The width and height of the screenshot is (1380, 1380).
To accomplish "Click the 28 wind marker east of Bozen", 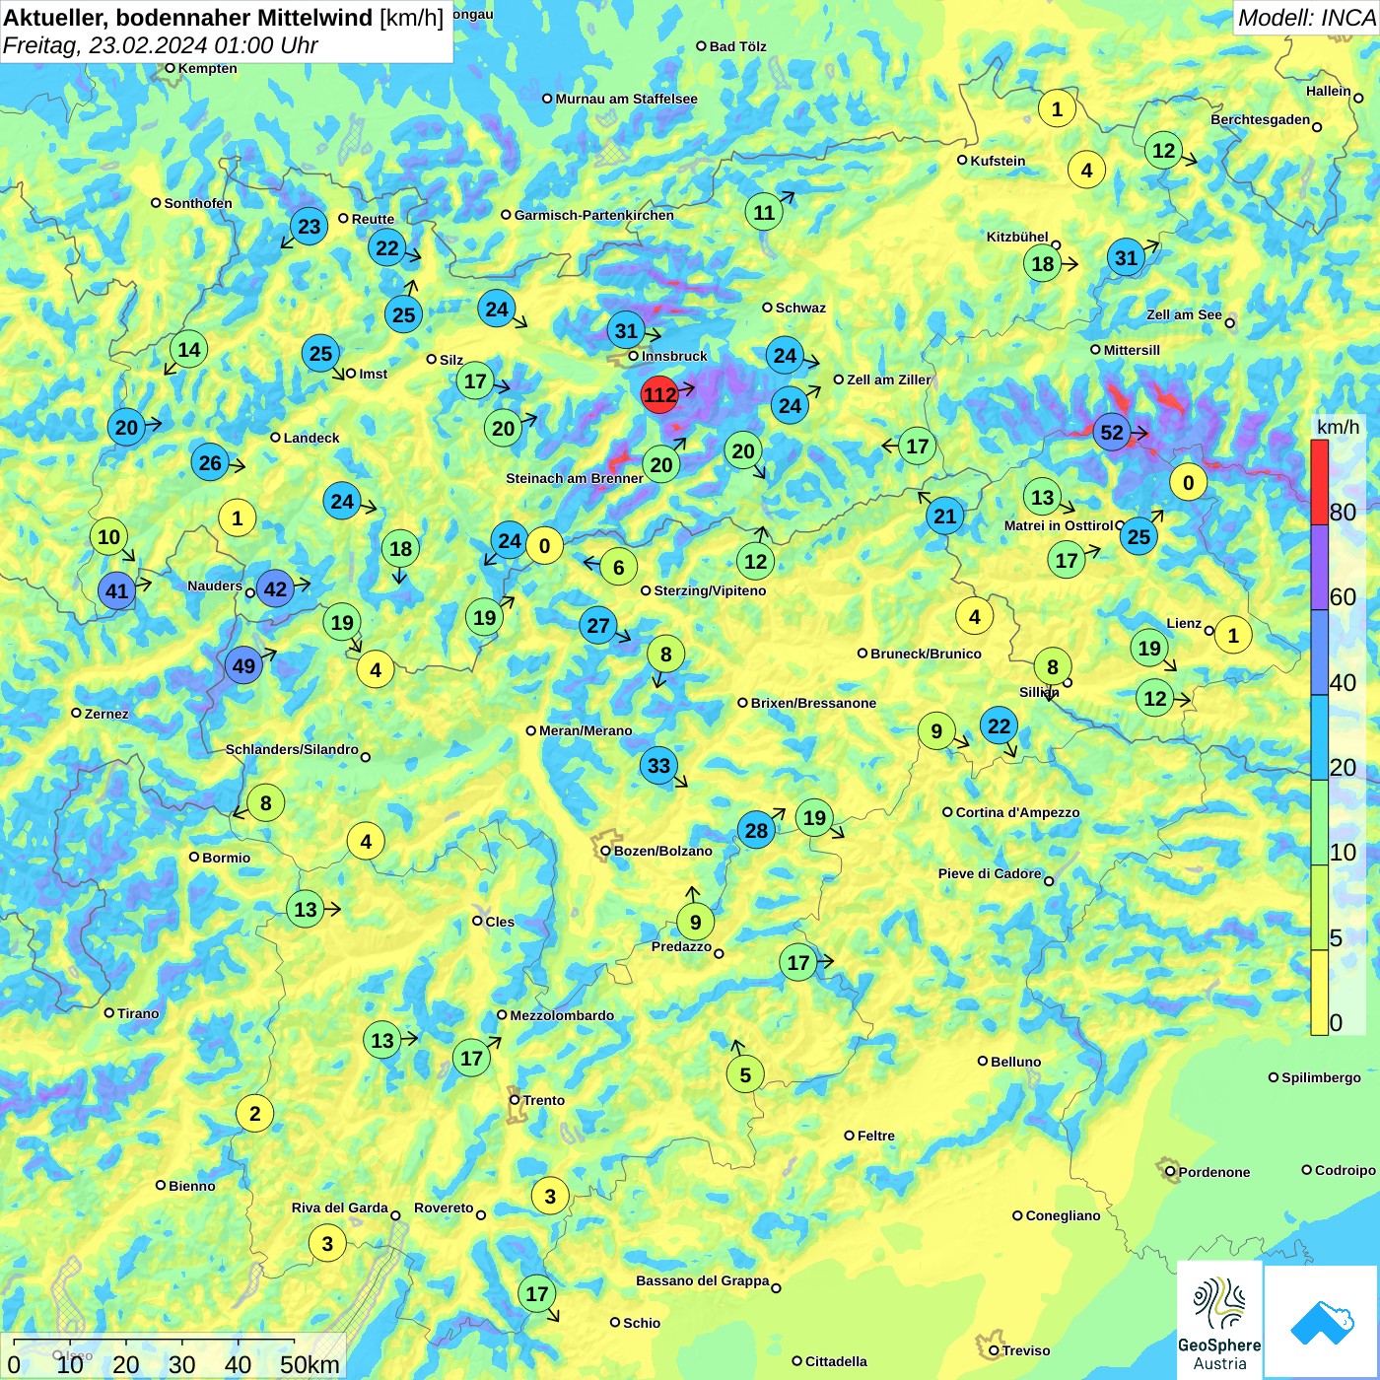I will pos(756,830).
